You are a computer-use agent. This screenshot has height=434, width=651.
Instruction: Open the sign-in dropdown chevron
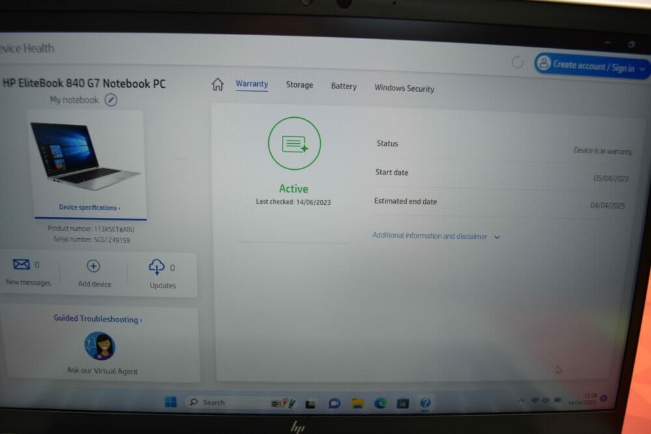[643, 69]
